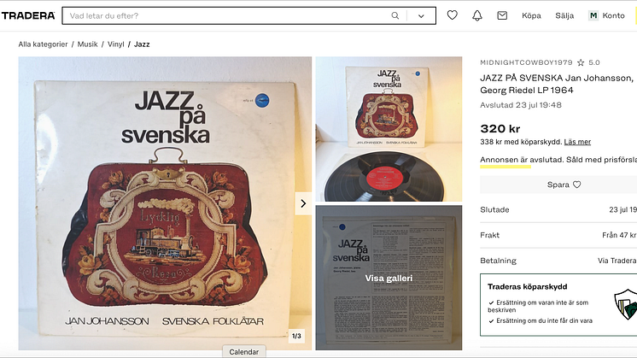Expand search category dropdown arrow
Image resolution: width=637 pixels, height=358 pixels.
point(421,16)
